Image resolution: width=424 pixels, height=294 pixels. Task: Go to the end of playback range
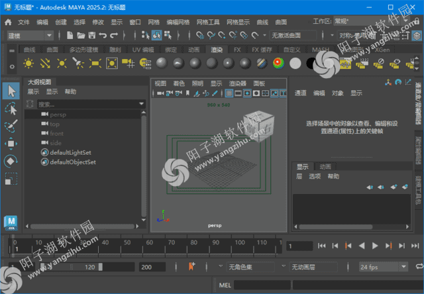[415, 246]
